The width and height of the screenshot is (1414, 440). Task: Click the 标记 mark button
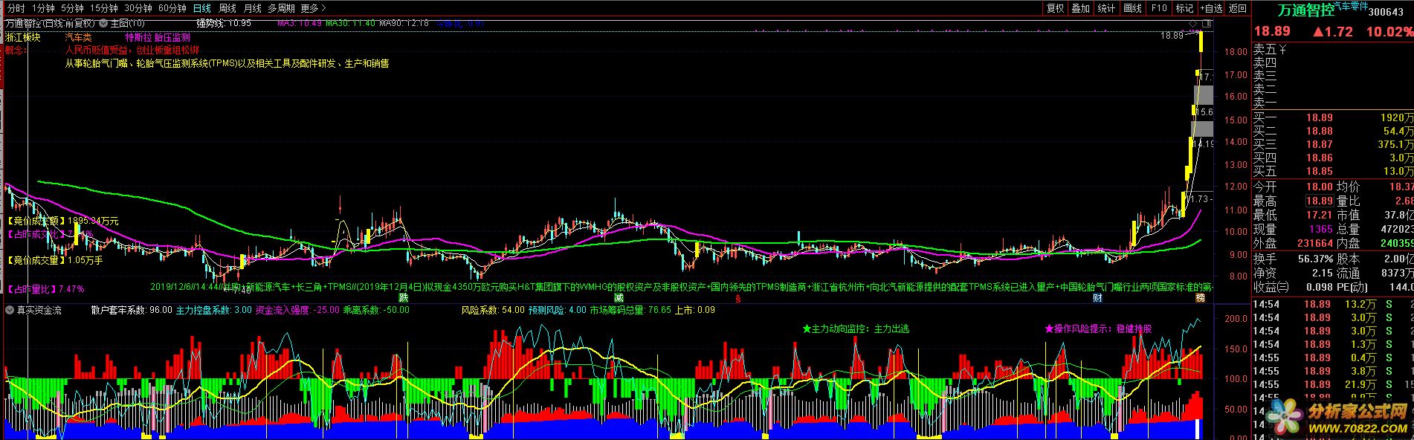(x=1184, y=8)
